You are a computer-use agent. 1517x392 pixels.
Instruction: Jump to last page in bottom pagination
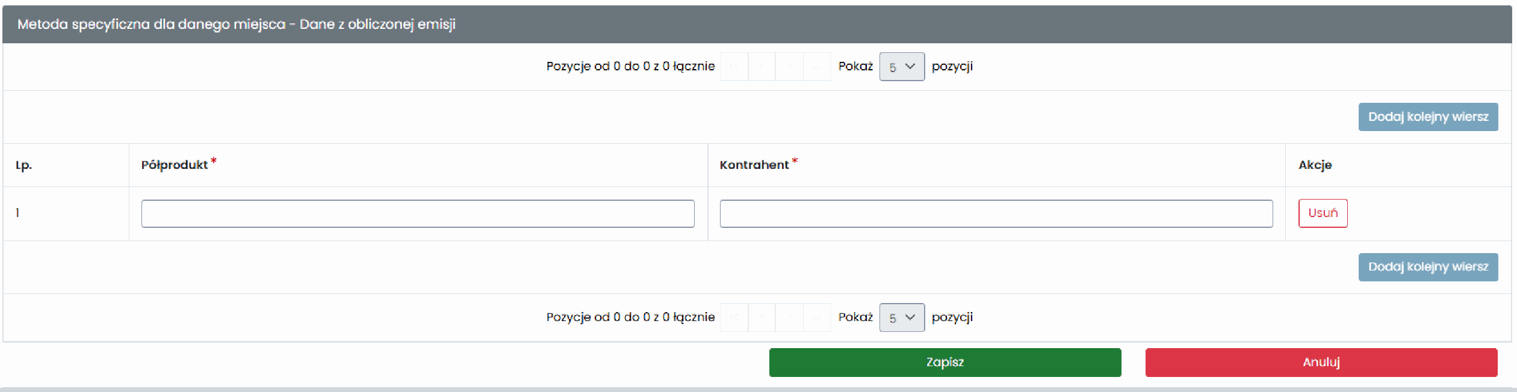click(x=817, y=317)
